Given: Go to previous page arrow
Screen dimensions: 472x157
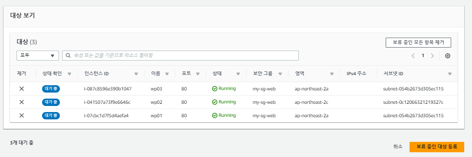Looking at the screenshot, I should 413,56.
